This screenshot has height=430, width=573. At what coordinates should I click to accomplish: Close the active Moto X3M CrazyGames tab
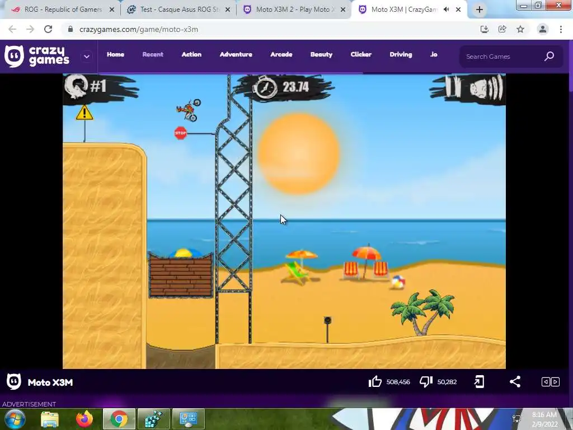coord(458,10)
